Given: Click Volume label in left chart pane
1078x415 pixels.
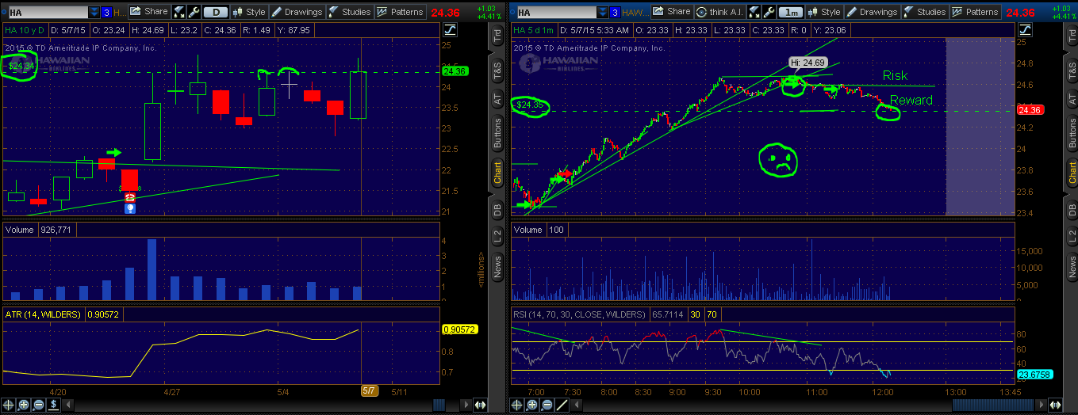Looking at the screenshot, I should (x=18, y=230).
